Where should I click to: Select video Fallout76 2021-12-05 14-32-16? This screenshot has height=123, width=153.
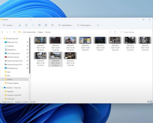coord(115,44)
